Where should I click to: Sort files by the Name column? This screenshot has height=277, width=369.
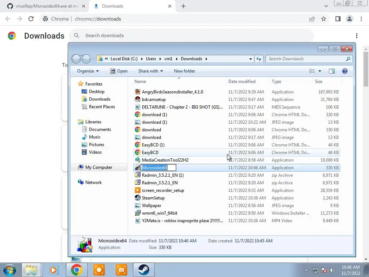[x=140, y=82]
